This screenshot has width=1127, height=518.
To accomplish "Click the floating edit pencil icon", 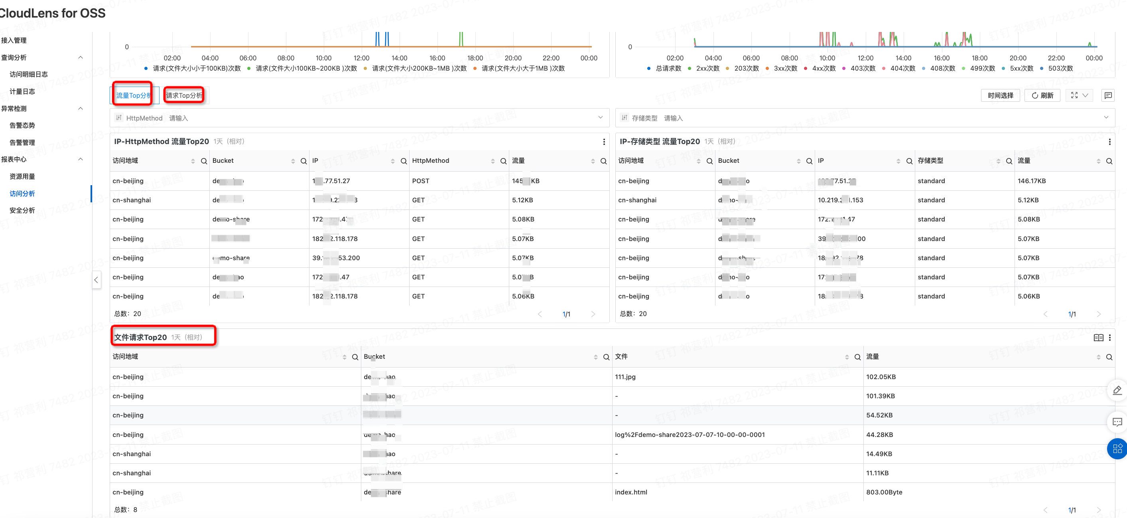I will click(x=1117, y=390).
